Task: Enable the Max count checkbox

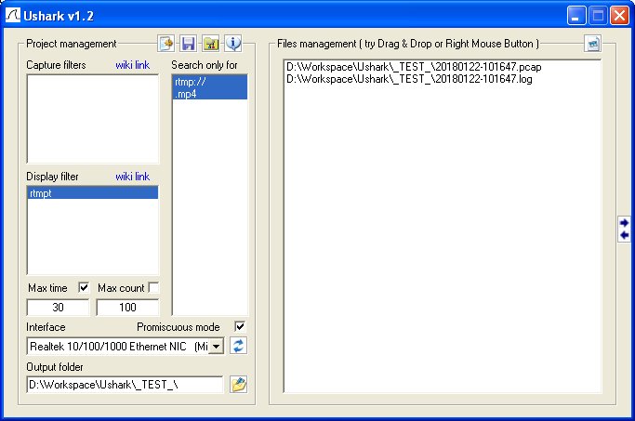Action: tap(153, 288)
